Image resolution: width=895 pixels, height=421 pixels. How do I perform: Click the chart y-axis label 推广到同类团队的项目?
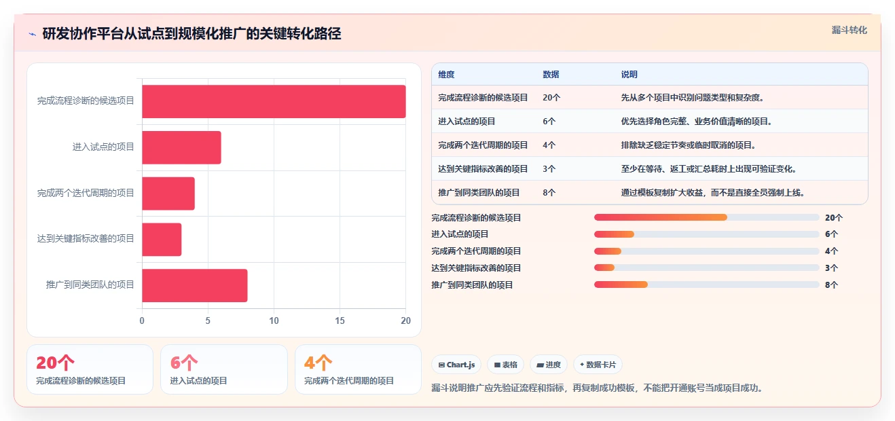[90, 285]
